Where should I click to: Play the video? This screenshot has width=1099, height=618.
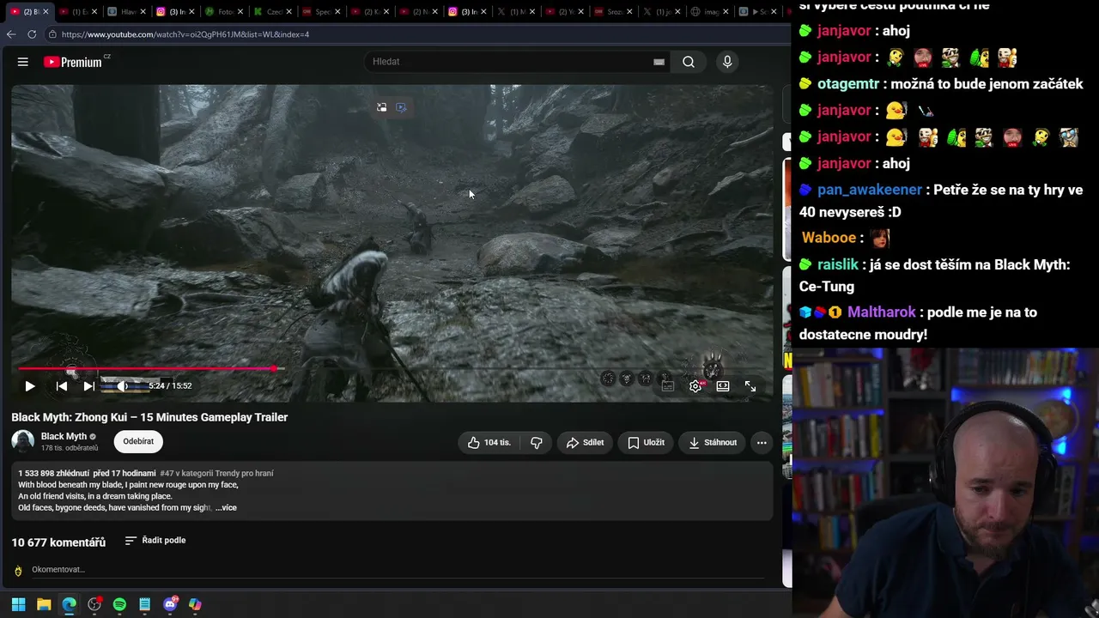(30, 386)
